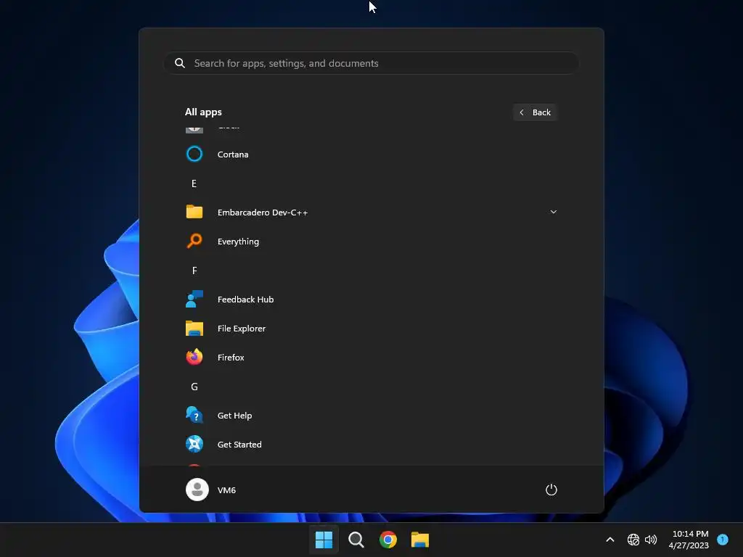The image size is (743, 557).
Task: Expand the Embarcadero Dev-C++ folder chevron
Action: (x=554, y=212)
